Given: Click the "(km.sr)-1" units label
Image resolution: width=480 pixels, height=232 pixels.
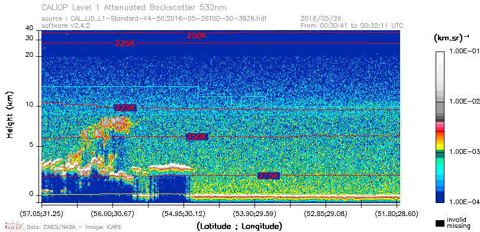Looking at the screenshot, I should (x=452, y=38).
